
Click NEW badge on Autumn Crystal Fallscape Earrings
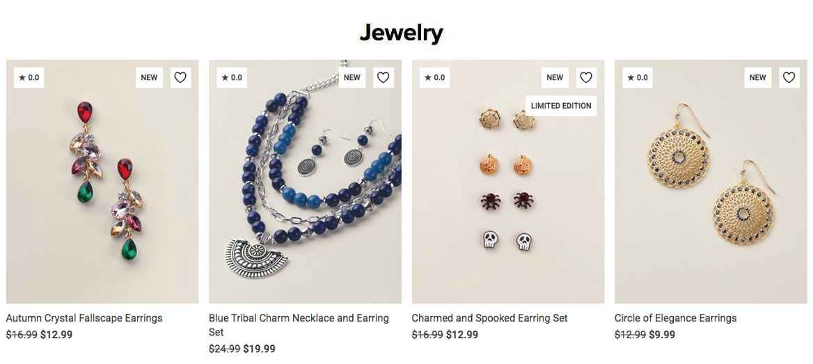click(149, 78)
